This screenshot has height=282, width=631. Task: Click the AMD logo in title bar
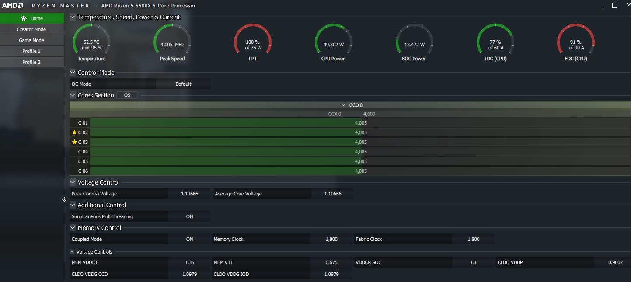point(12,6)
